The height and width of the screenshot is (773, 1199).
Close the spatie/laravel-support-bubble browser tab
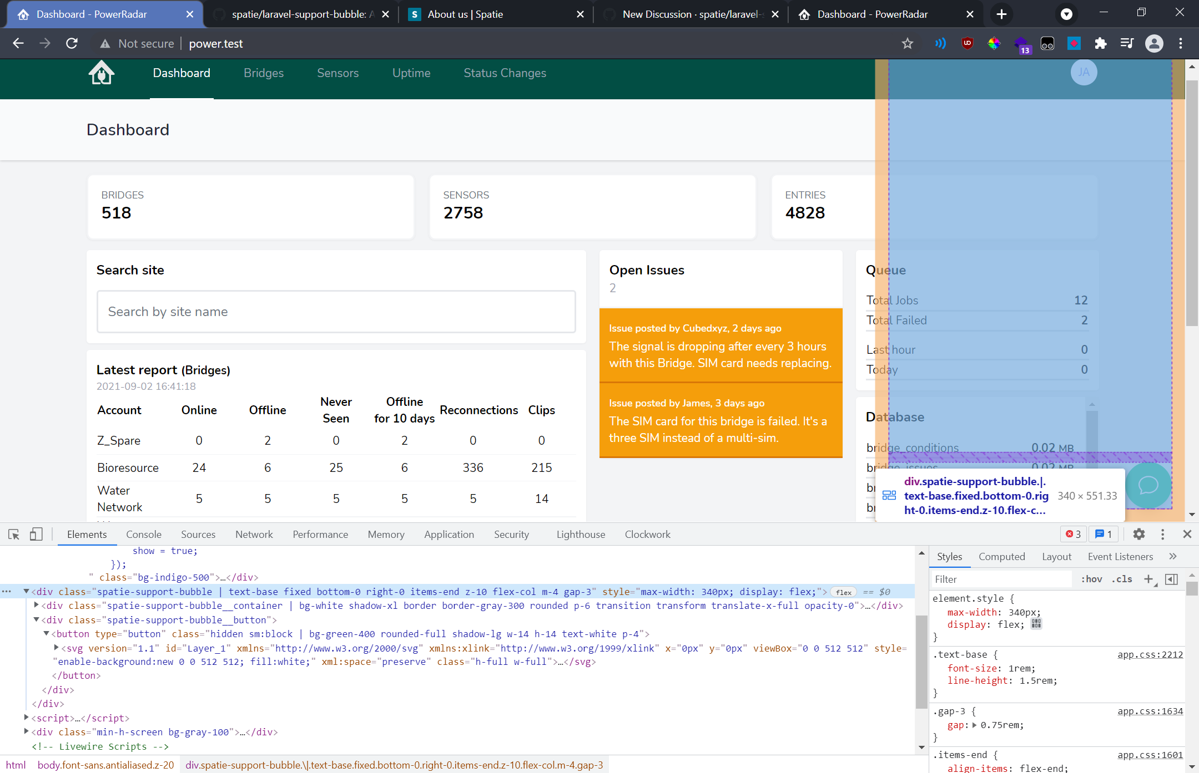(x=385, y=14)
